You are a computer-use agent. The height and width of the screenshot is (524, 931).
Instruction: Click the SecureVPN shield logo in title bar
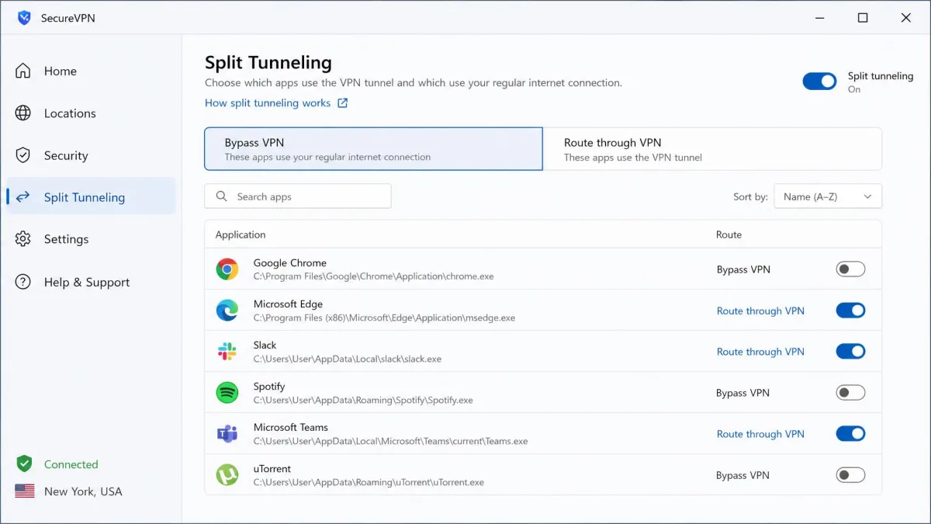(24, 18)
